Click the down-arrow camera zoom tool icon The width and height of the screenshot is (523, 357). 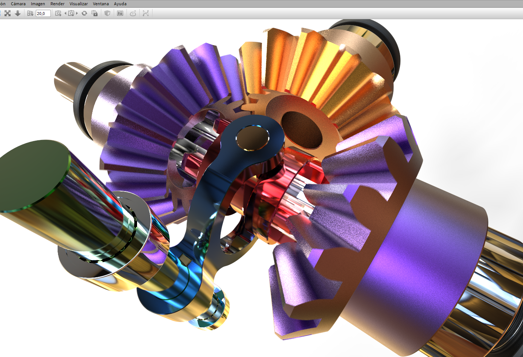pyautogui.click(x=18, y=13)
